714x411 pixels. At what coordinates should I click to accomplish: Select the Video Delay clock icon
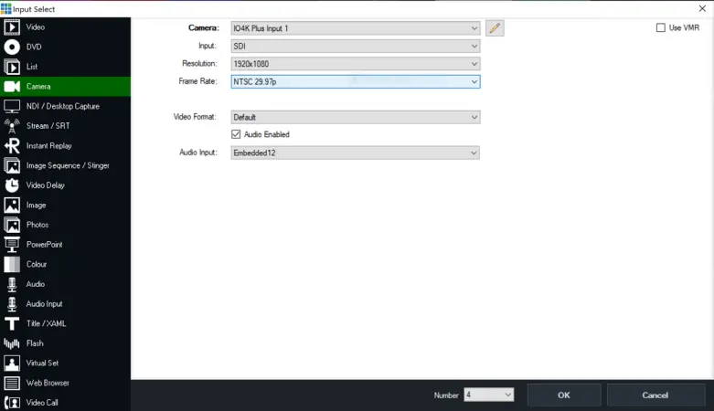12,185
